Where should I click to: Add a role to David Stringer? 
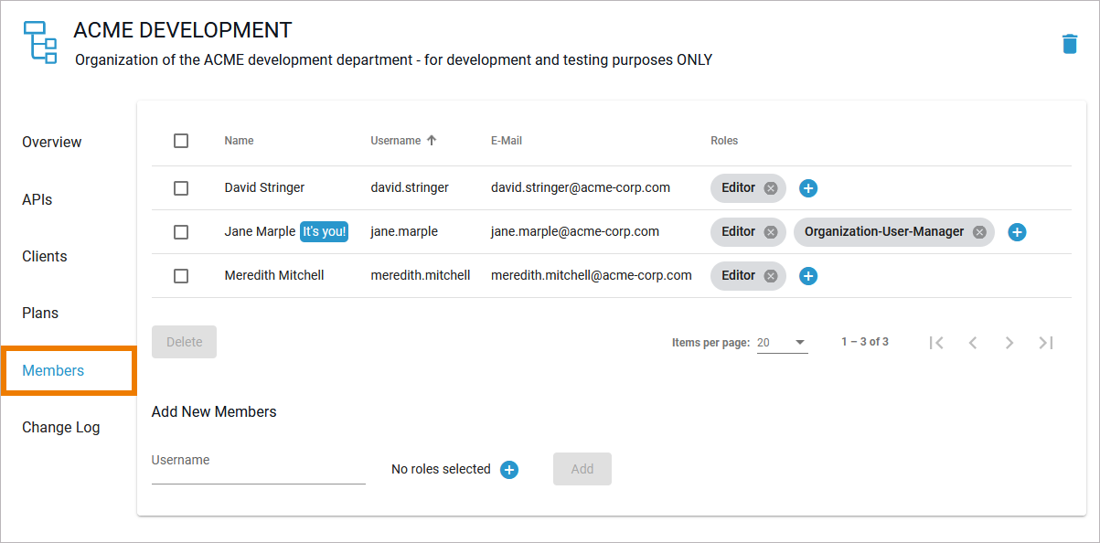pyautogui.click(x=808, y=188)
